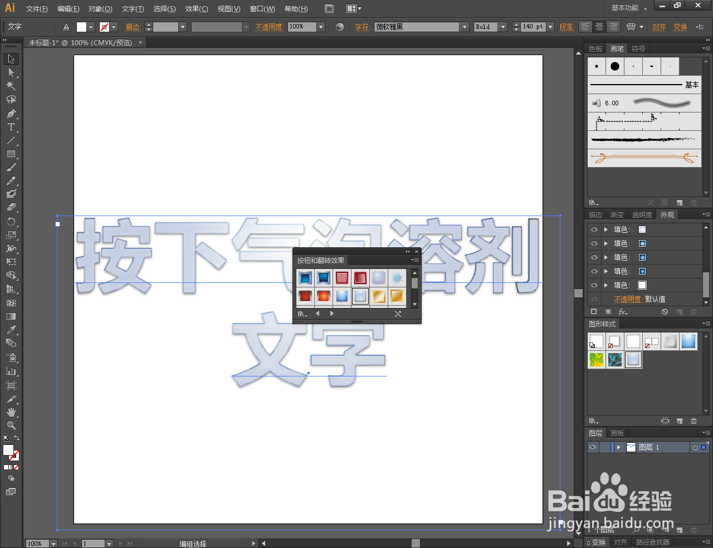
Task: Select the Zoom tool
Action: (11, 425)
